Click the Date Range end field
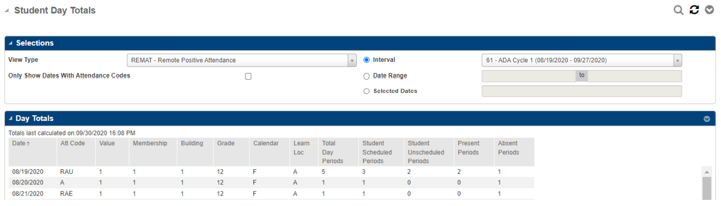 (635, 76)
